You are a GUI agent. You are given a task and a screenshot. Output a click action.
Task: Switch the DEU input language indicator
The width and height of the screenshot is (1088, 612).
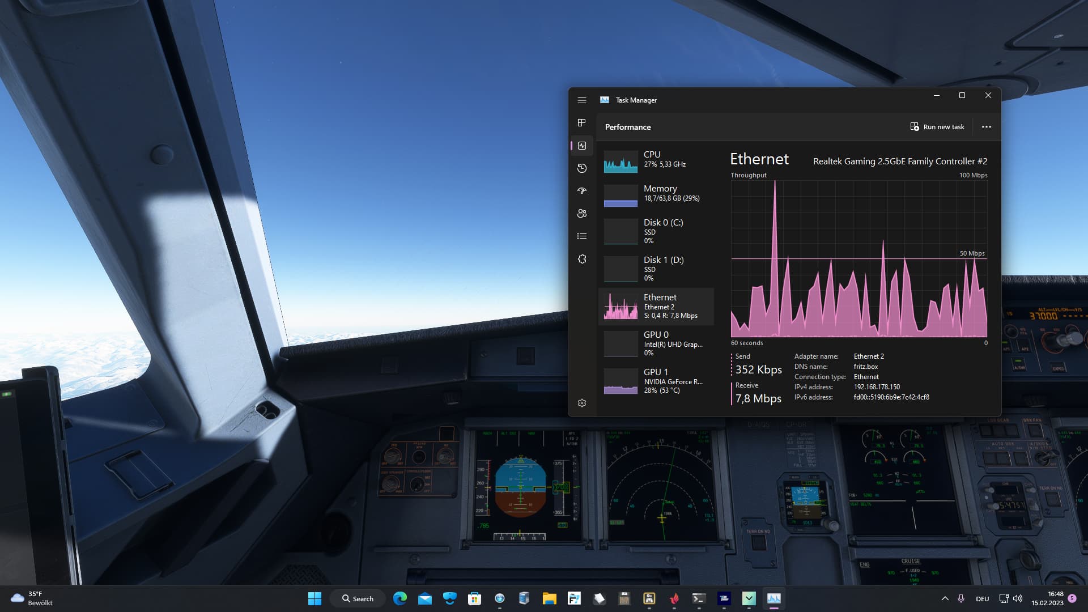[x=982, y=599]
